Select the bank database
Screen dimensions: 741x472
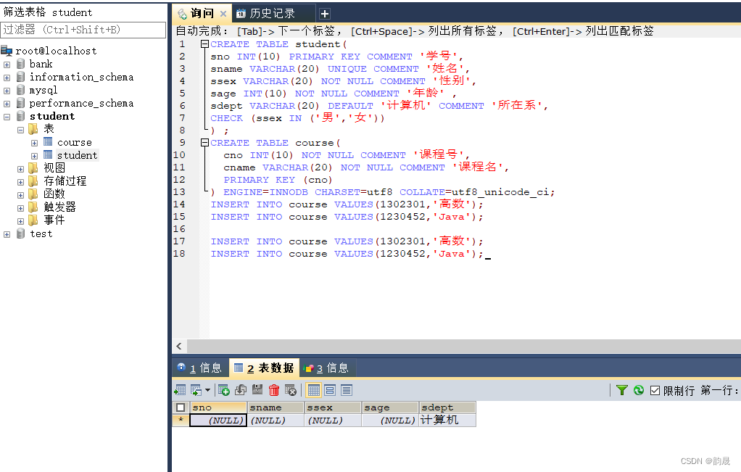[x=41, y=64]
